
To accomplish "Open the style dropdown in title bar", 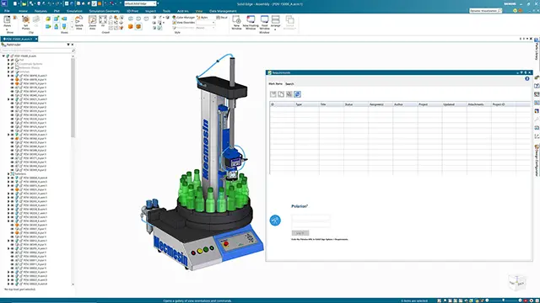I will (141, 3).
